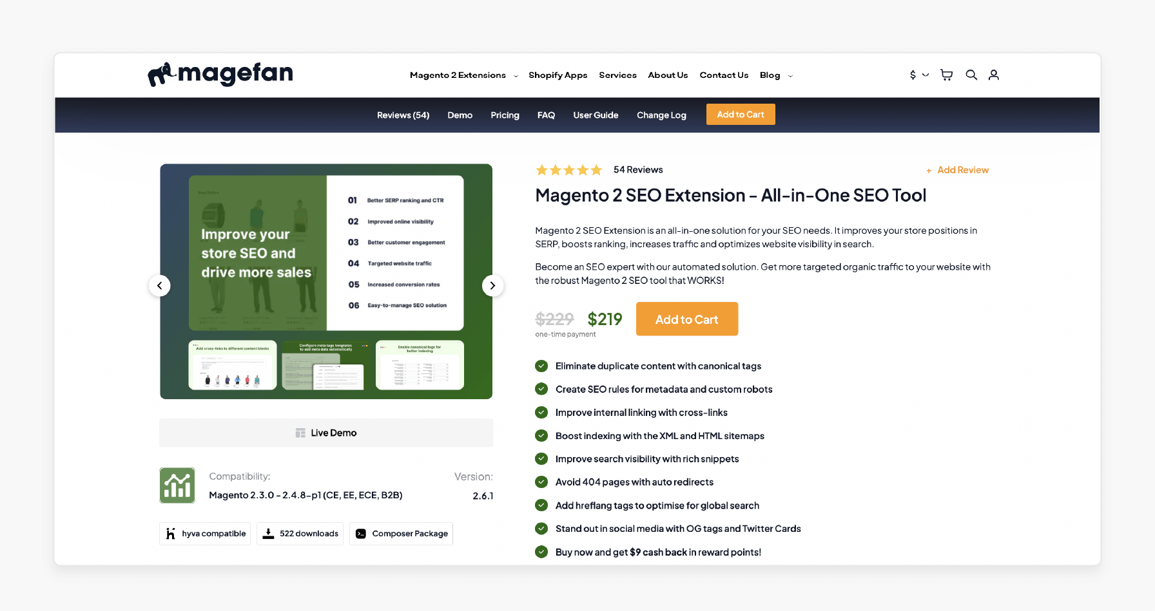
Task: Select the meta tags templates thumbnail
Action: 326,365
